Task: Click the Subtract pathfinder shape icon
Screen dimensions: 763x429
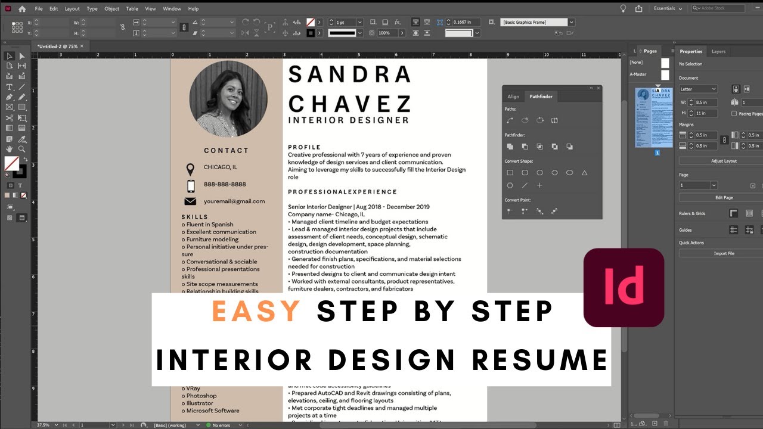Action: pos(525,147)
